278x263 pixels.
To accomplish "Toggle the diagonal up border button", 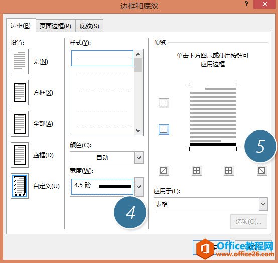I will pyautogui.click(x=164, y=171).
